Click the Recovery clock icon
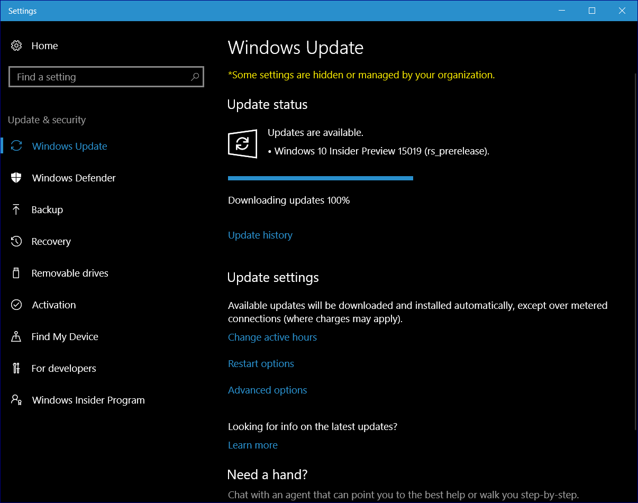The height and width of the screenshot is (503, 638). [x=16, y=242]
